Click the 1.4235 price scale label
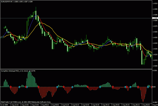The width and height of the screenshot is (158, 106). [155, 49]
